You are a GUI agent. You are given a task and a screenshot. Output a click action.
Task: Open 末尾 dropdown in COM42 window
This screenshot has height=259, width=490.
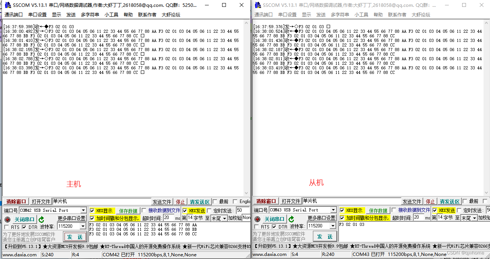[x=225, y=218]
